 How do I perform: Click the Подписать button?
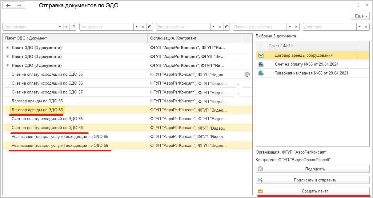312,169
